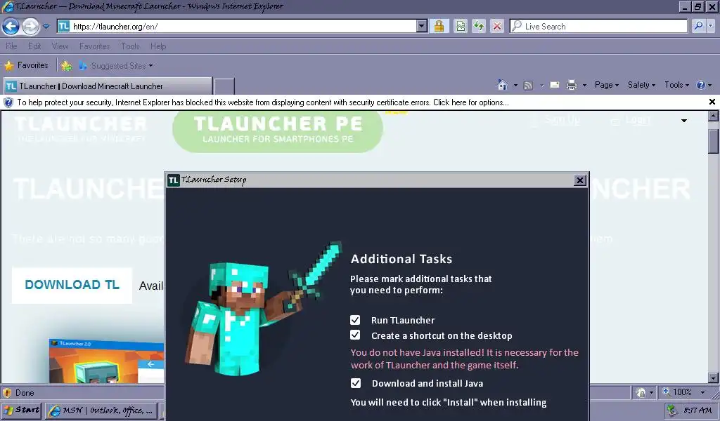Click the system tray network icon

tap(672, 410)
